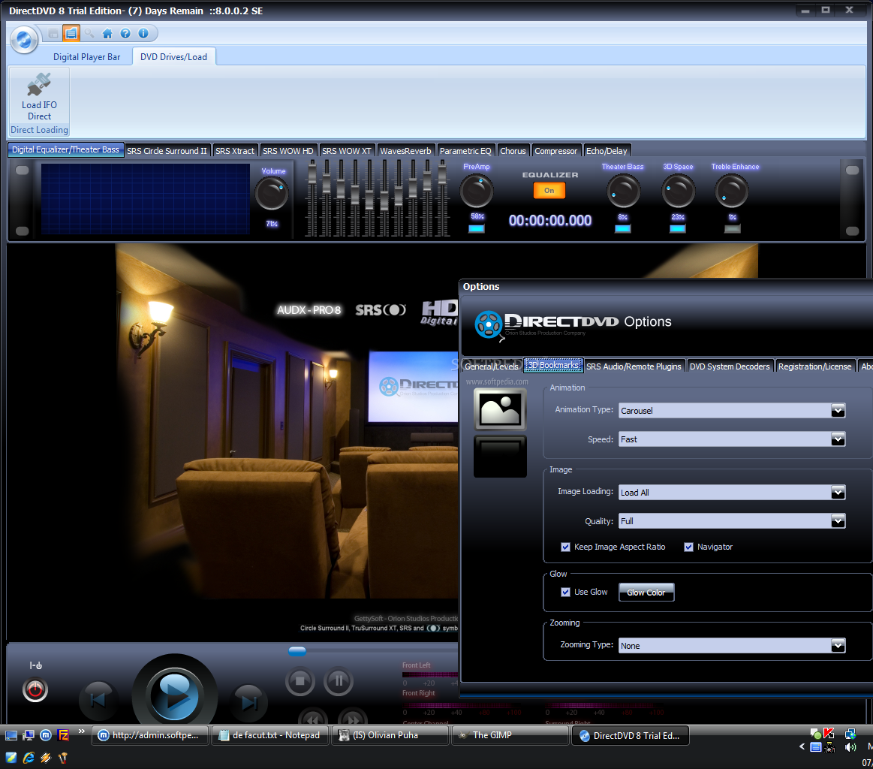Viewport: 873px width, 769px height.
Task: Pause playback with the Pause button
Action: 339,680
